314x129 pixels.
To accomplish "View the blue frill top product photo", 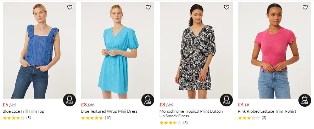I will point(39,50).
